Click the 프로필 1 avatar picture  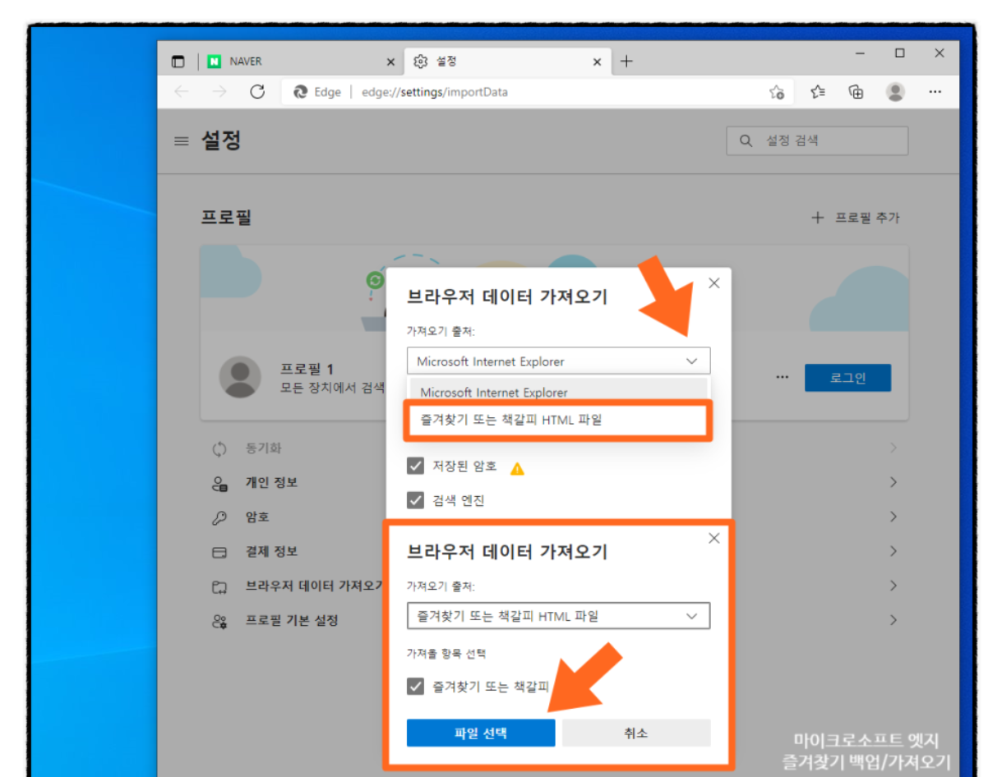tap(240, 378)
